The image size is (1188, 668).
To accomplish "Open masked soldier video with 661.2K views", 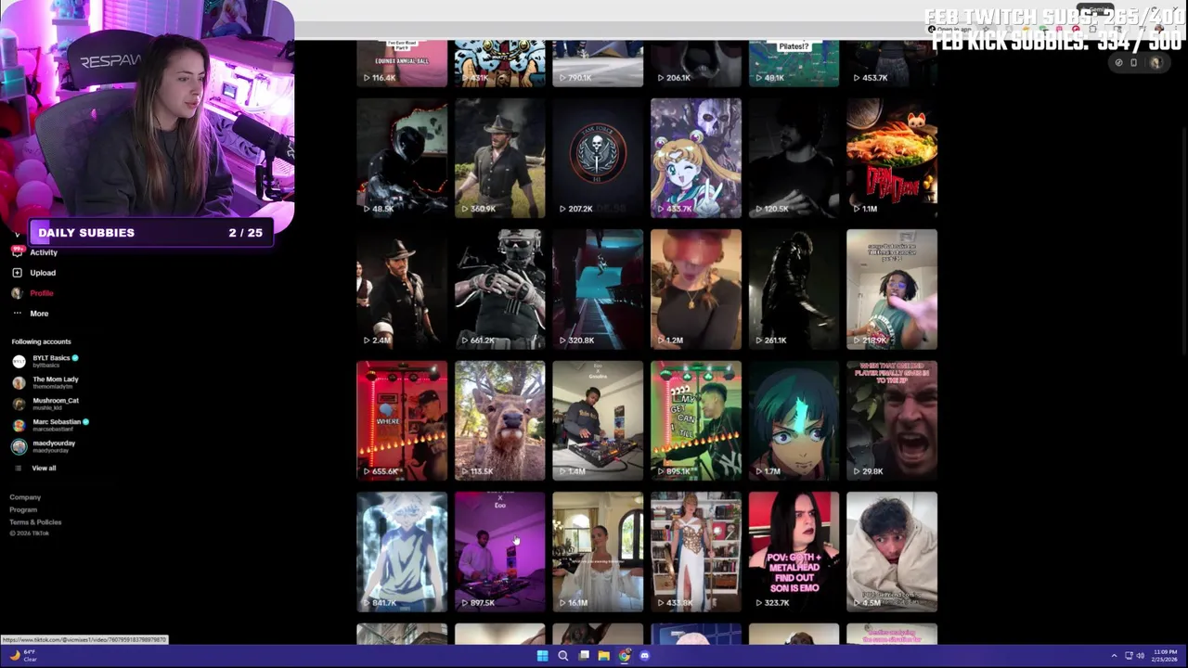I will coord(499,289).
